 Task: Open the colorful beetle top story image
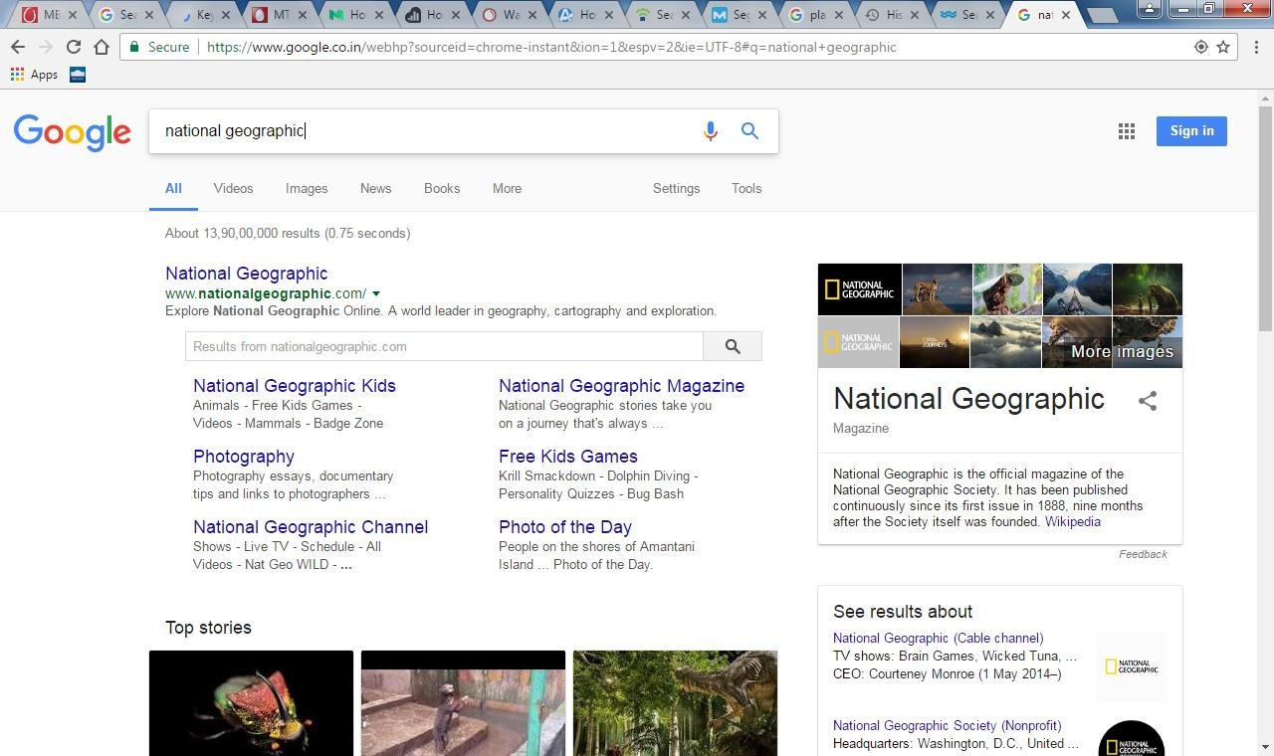tap(251, 703)
